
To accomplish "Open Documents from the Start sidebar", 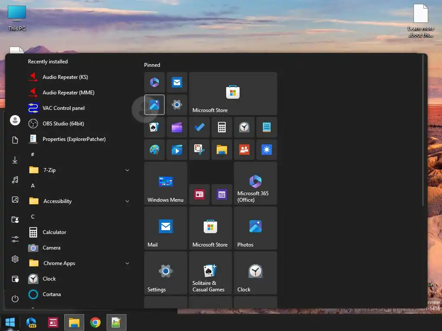I will pos(15,140).
